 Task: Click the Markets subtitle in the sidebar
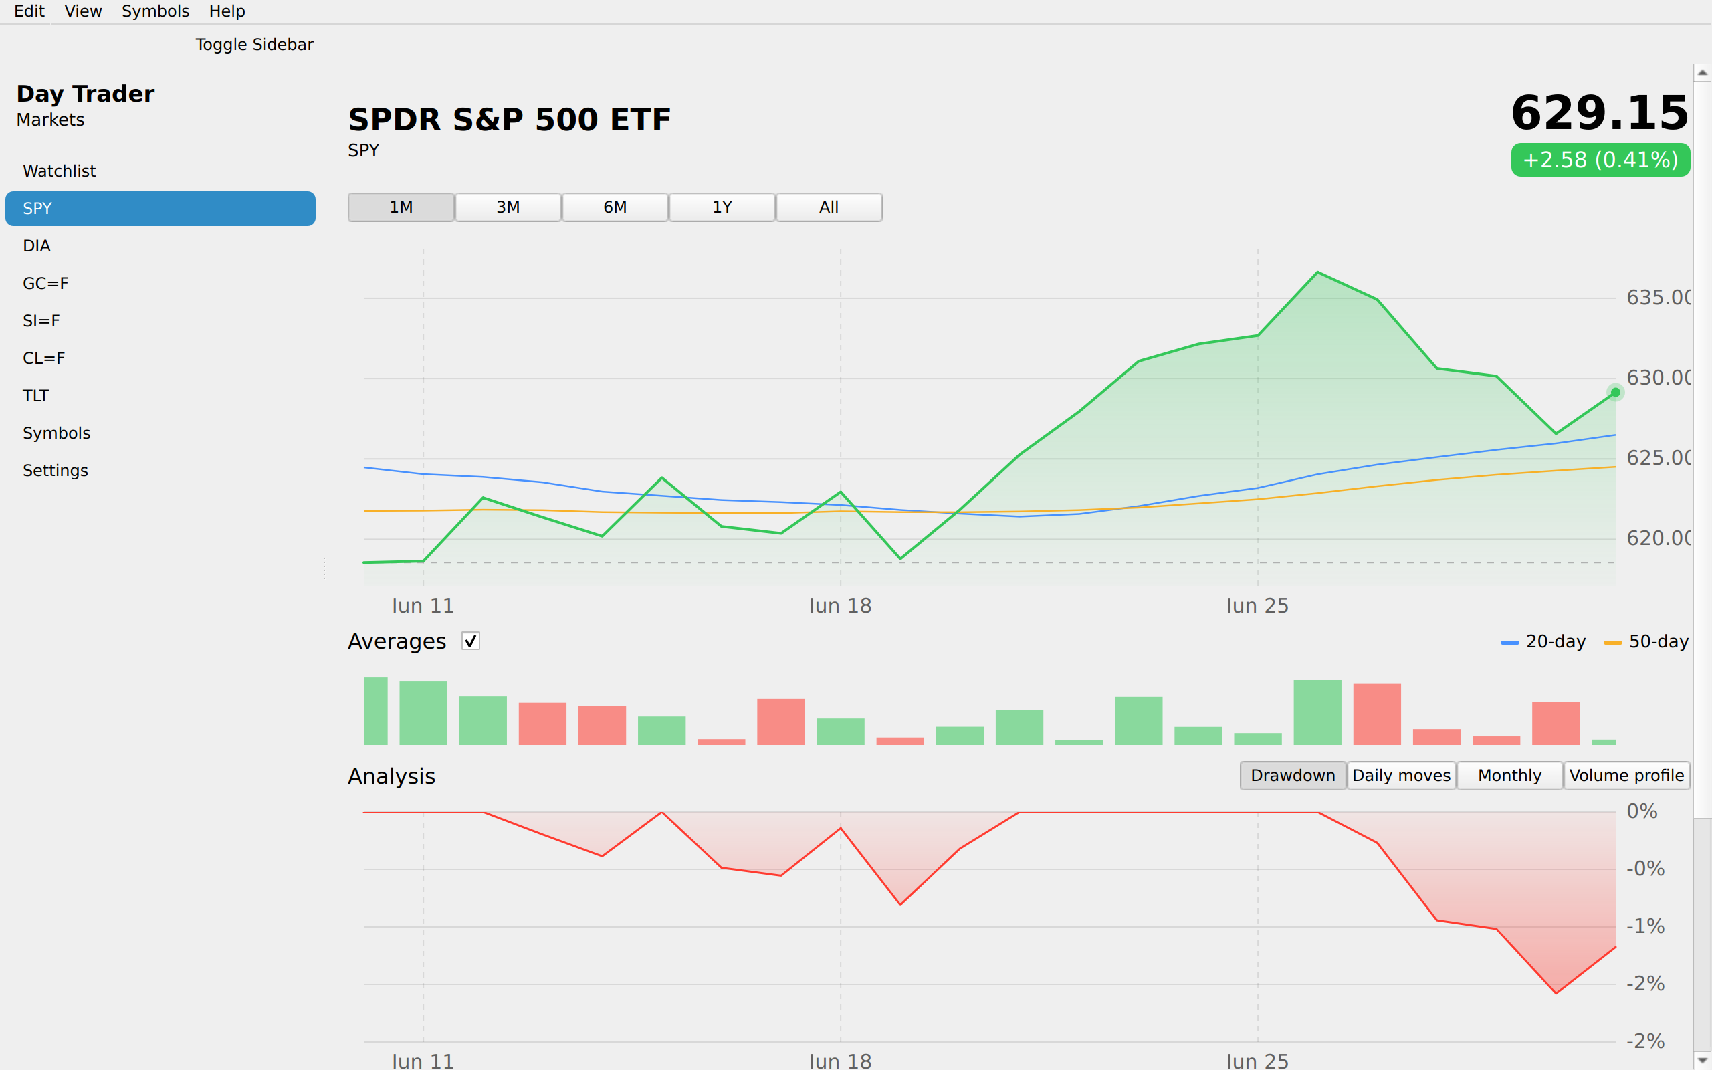click(50, 120)
